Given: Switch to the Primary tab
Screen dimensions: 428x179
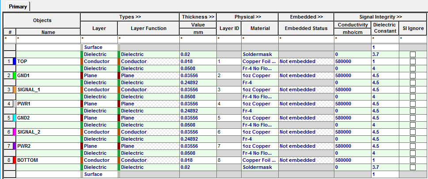Looking at the screenshot, I should (x=18, y=7).
